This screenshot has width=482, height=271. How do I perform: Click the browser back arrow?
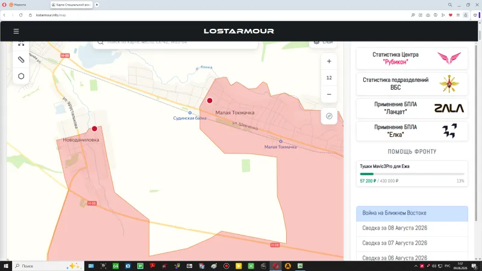(x=4, y=15)
